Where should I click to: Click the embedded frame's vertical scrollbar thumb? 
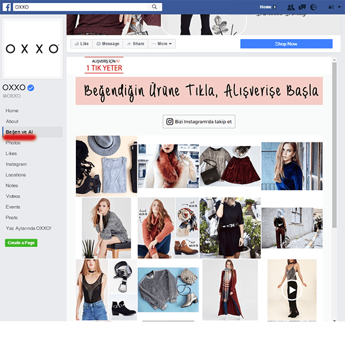point(334,145)
